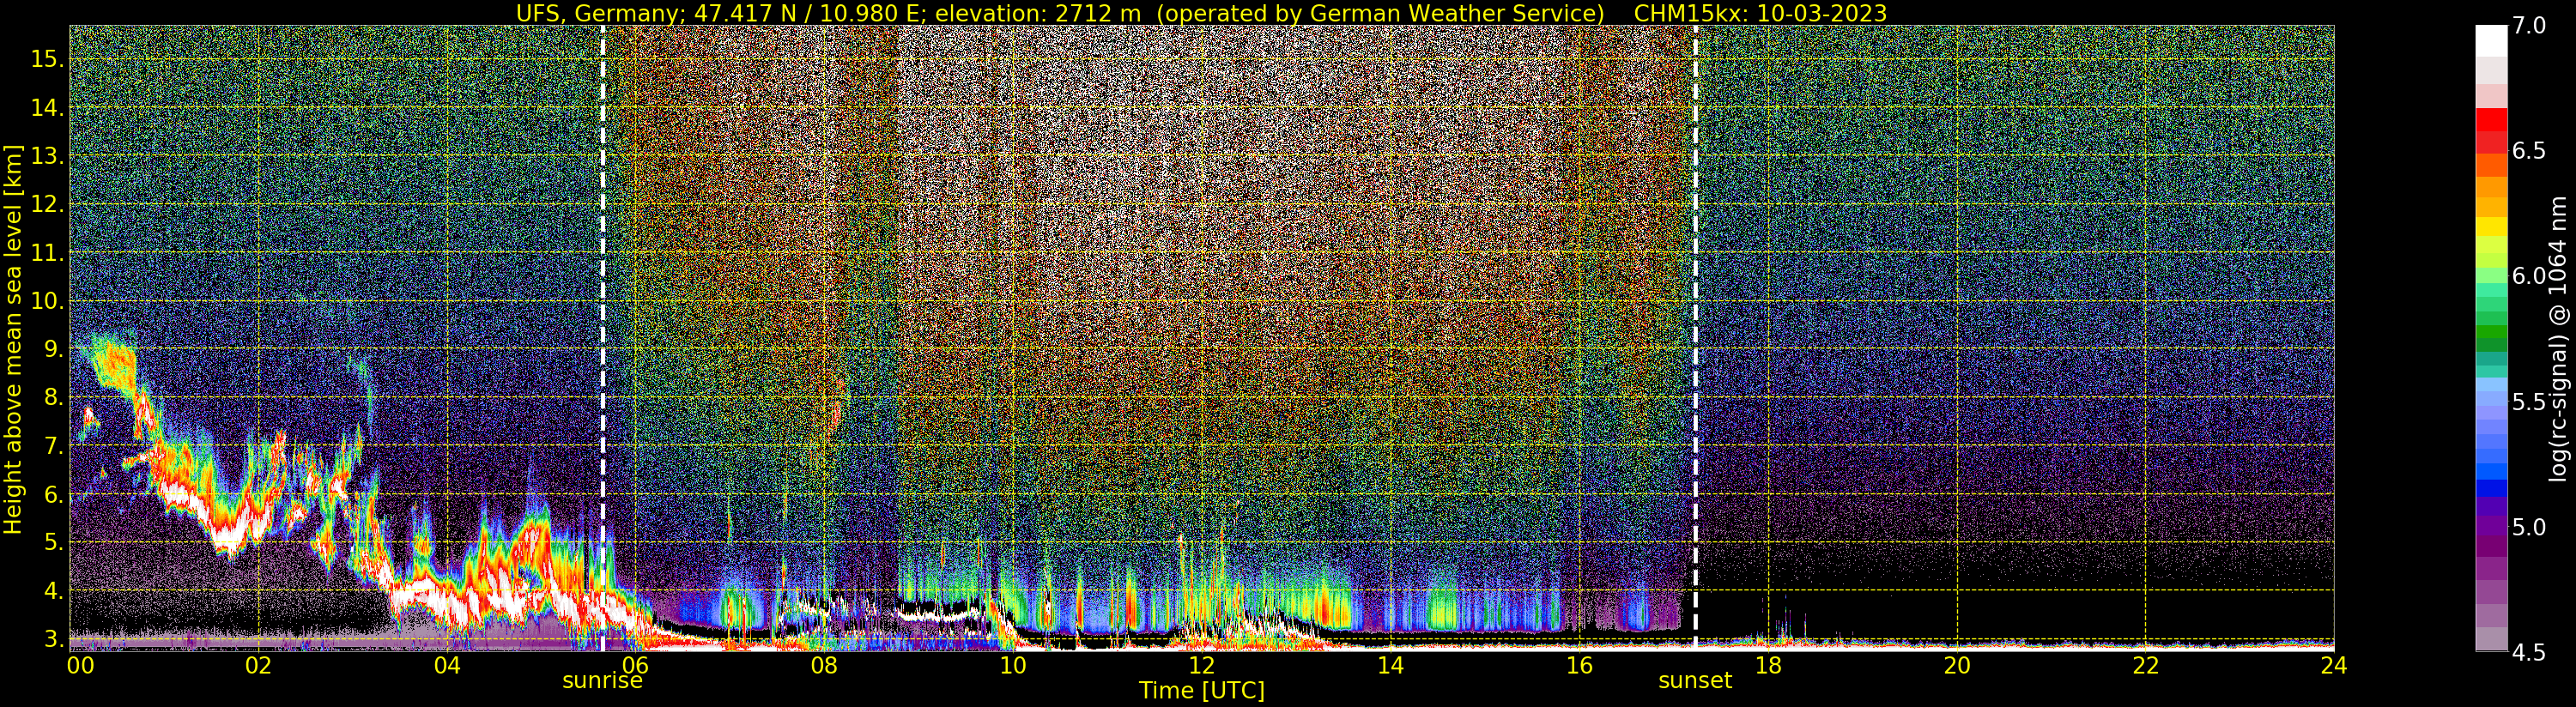The height and width of the screenshot is (707, 2576).
Task: Click time tick label '06'
Action: point(636,665)
